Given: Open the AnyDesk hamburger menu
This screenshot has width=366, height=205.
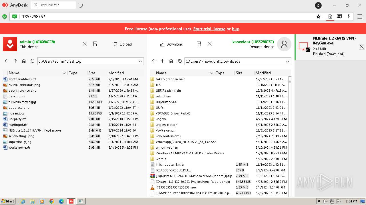Looking at the screenshot, I should (x=360, y=17).
